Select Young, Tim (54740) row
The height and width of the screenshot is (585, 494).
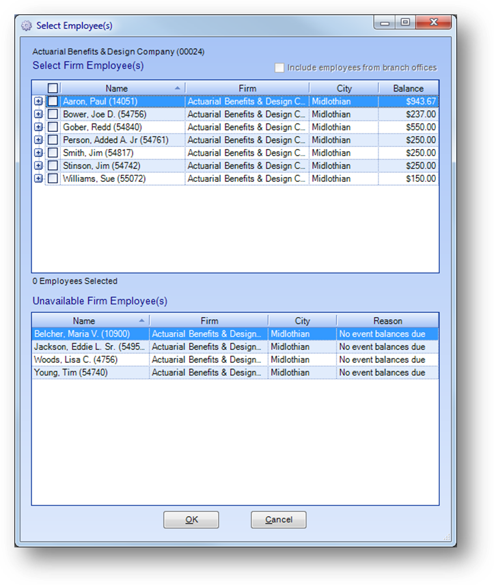(x=236, y=372)
